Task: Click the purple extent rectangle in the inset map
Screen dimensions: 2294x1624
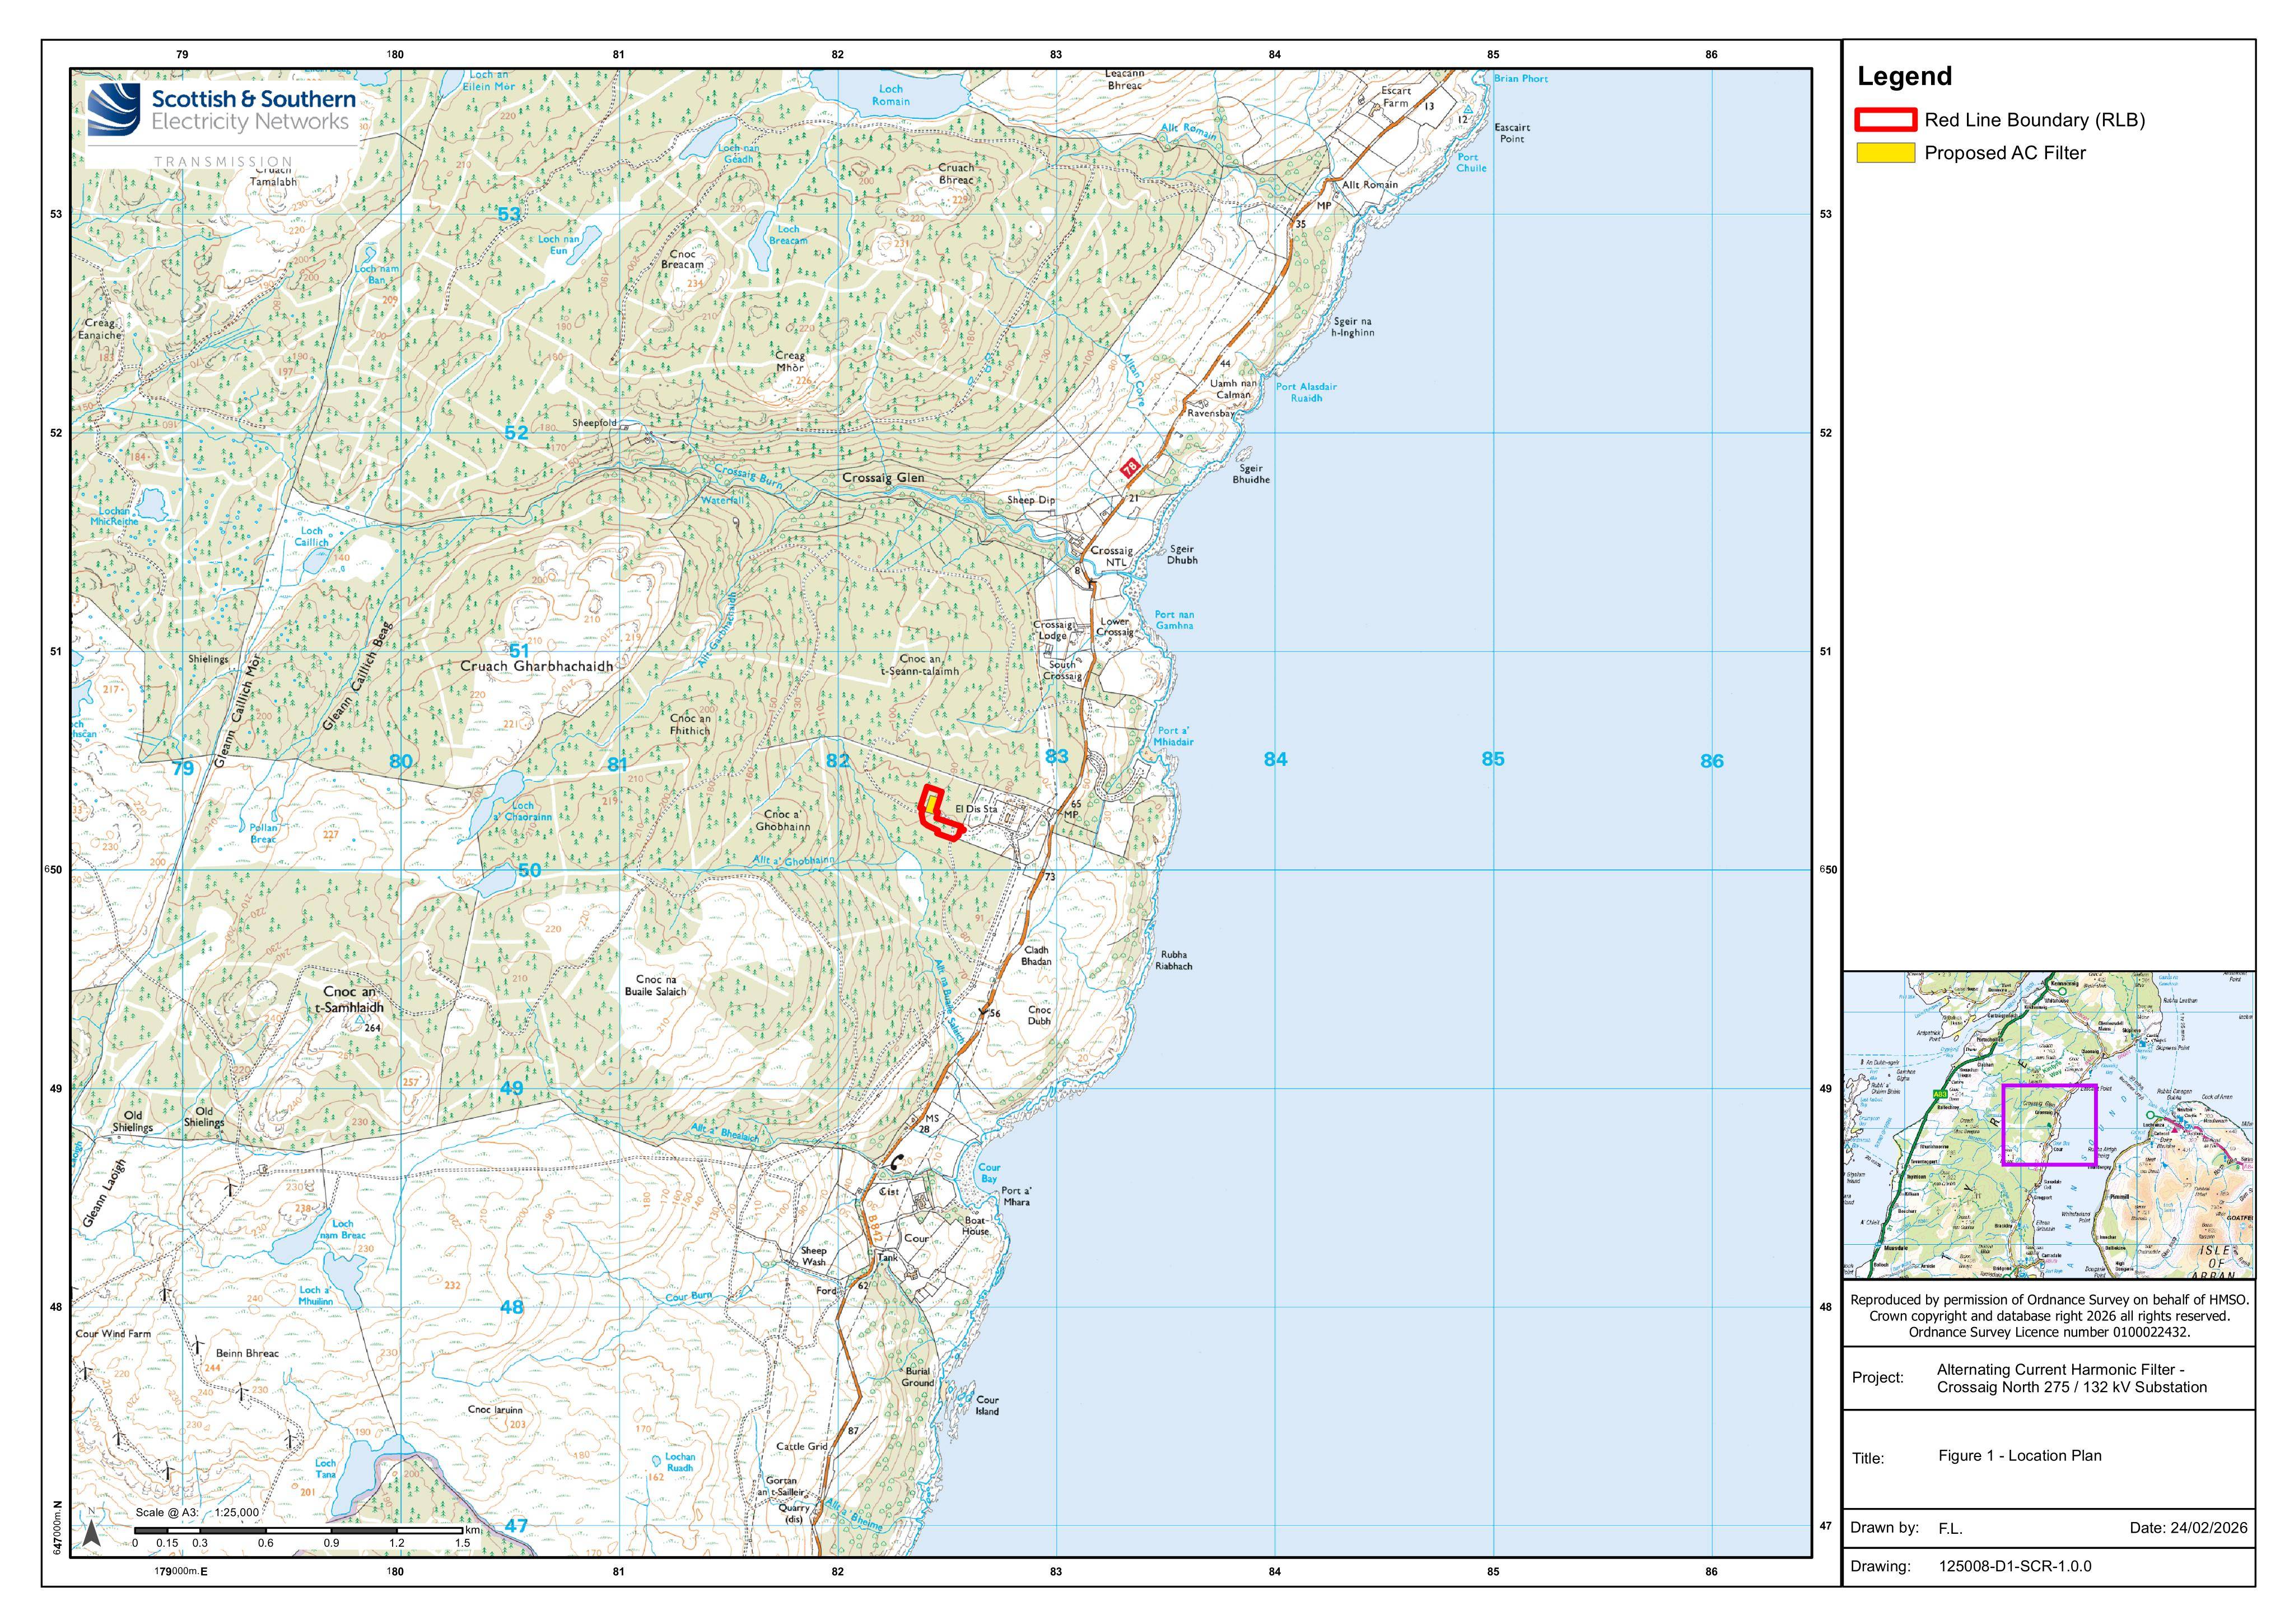Action: pos(2049,1125)
